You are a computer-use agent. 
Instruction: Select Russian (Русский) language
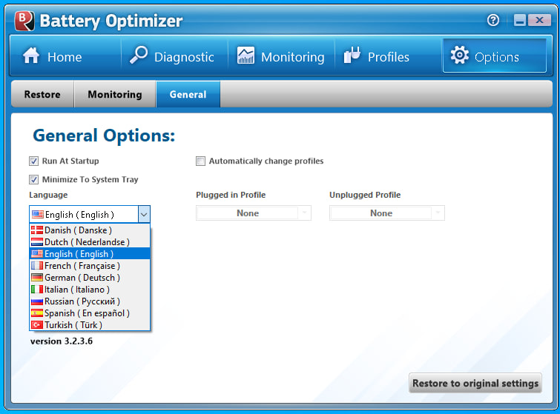click(x=90, y=301)
